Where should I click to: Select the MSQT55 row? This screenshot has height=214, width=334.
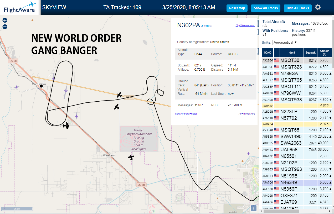click(x=297, y=130)
